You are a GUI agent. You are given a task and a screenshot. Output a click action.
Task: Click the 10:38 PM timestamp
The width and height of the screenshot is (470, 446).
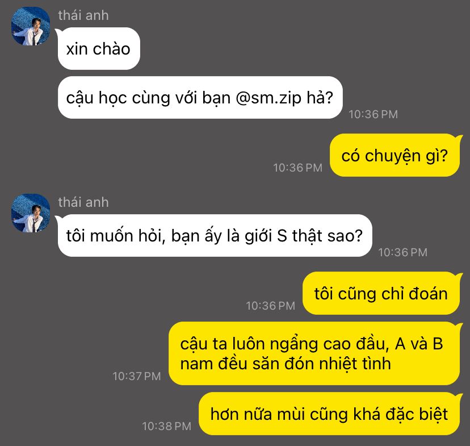point(167,426)
